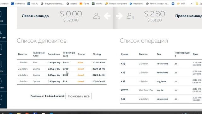Click the $ 100 deposit amount
Viewport: 202px width, 114px height.
pyautogui.click(x=65, y=75)
